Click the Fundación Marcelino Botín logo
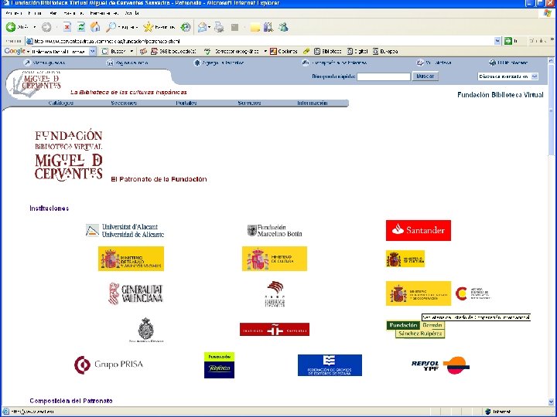Screen dimensions: 557x417 coord(275,230)
